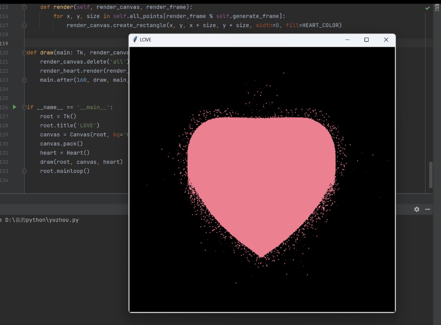Click the green inspection checkmark indicator
This screenshot has width=441, height=325.
tap(427, 8)
